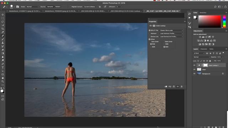
Task: Select the Eraser tool
Action: (2, 50)
